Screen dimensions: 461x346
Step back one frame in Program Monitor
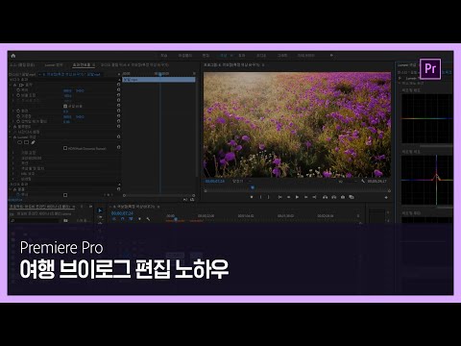click(289, 197)
